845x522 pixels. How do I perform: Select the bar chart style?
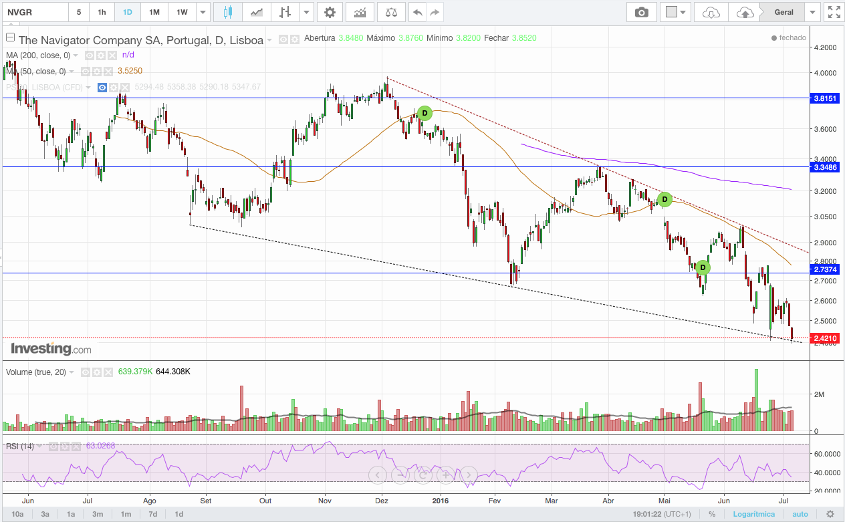(x=285, y=12)
